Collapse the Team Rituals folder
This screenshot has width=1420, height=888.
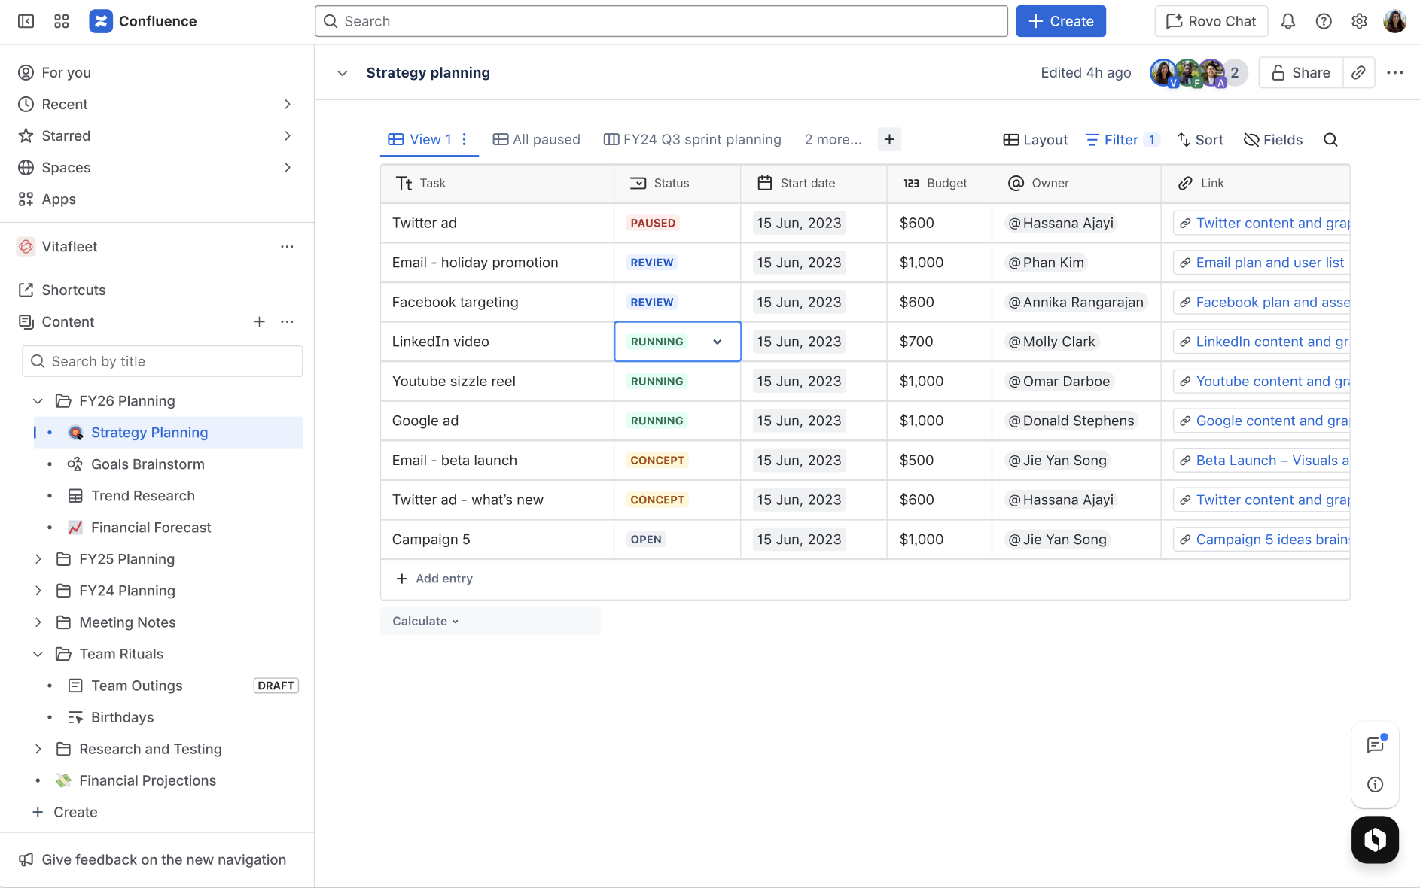click(38, 653)
